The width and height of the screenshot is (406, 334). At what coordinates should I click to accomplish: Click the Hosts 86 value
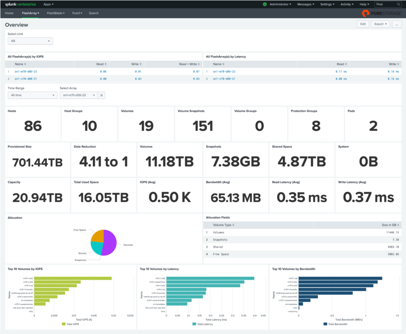33,126
